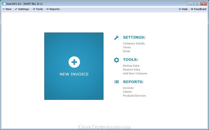Minimize the Sleek Bill window
209x130 pixels.
(190, 4)
